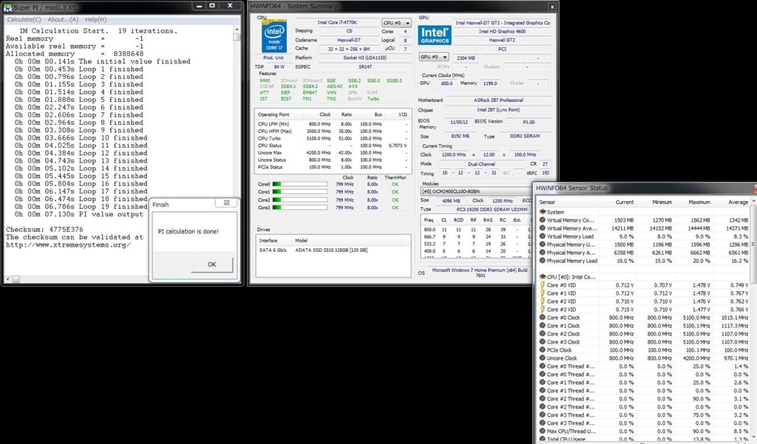This screenshot has height=444, width=757.
Task: Click the Prod. Unit button
Action: point(274,57)
